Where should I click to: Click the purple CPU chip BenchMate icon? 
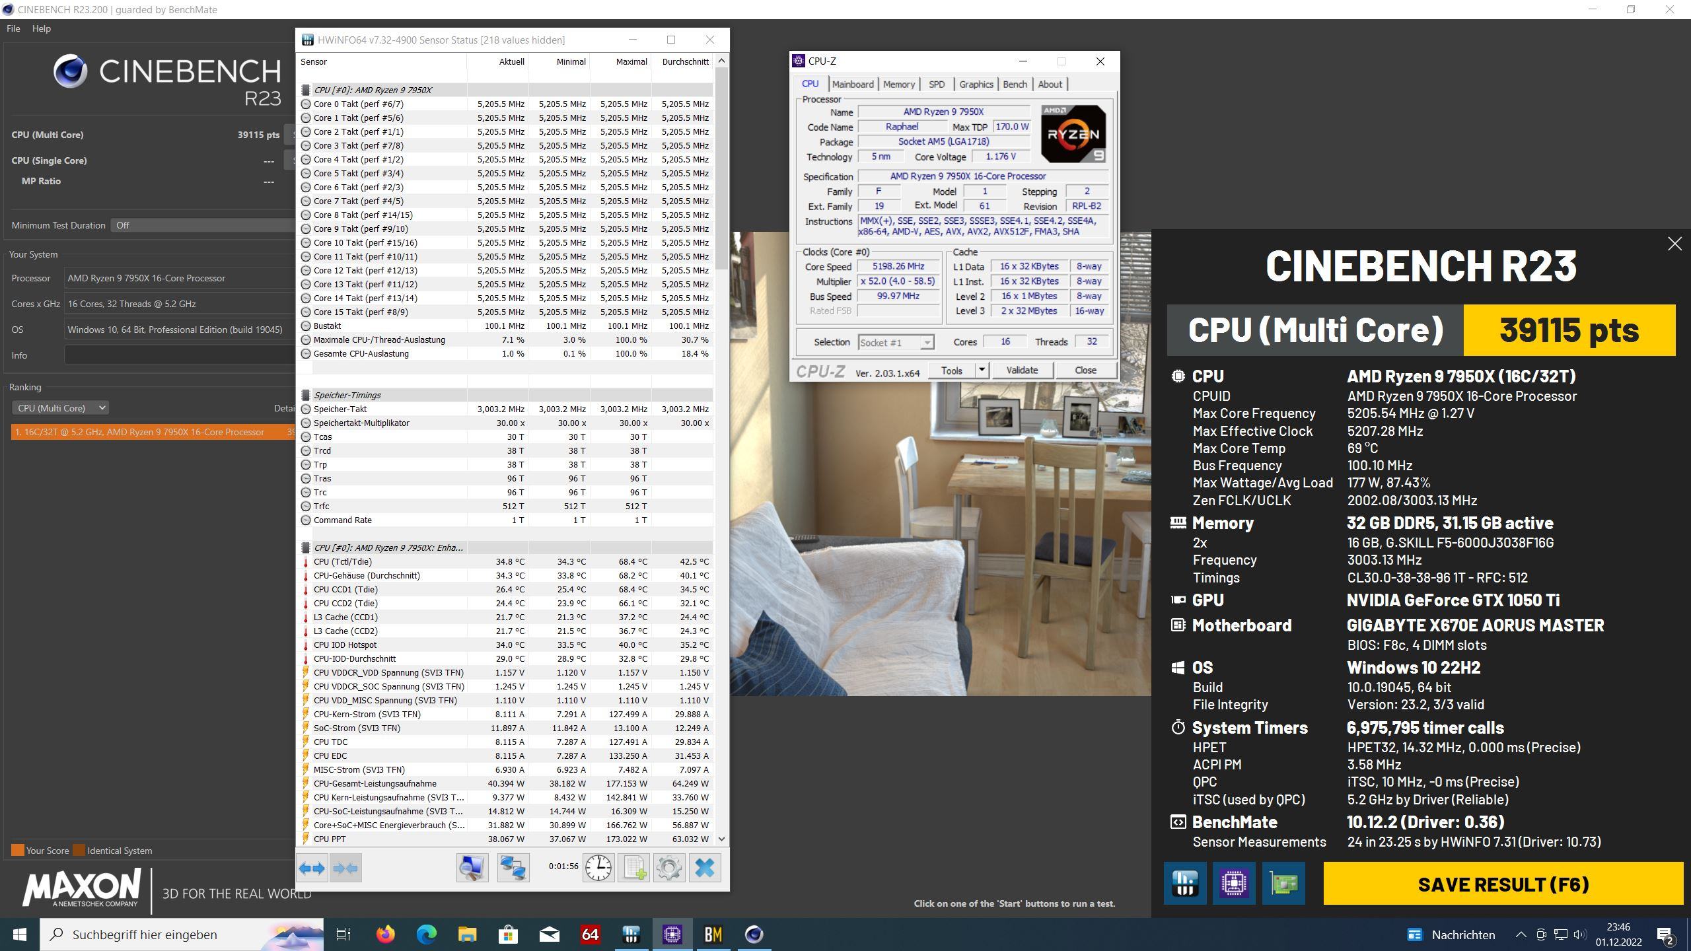1234,884
